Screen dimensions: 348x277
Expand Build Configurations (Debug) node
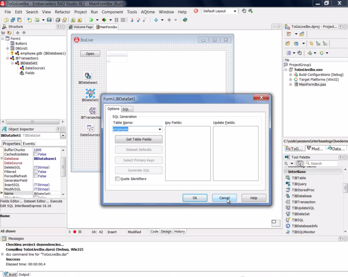(x=290, y=74)
